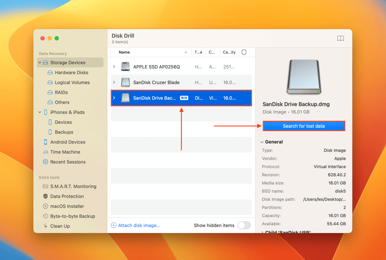Open Data Protection tool

67,197
